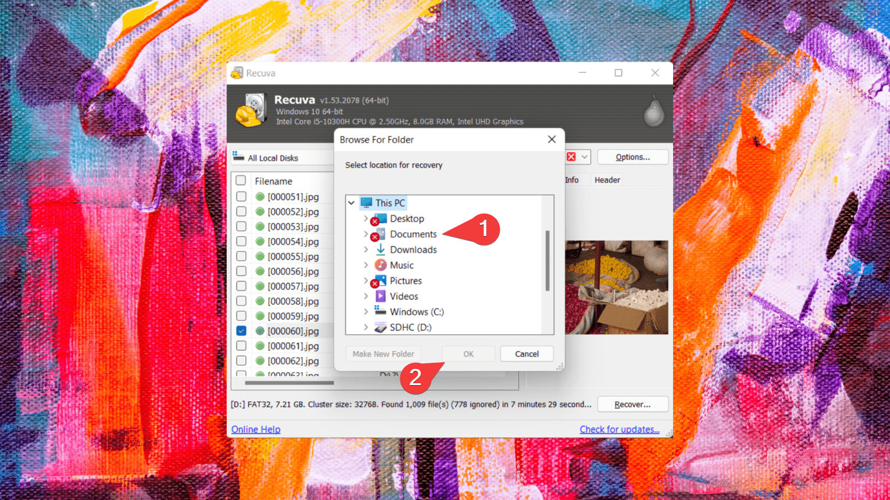
Task: Click the This PC monitor icon
Action: coord(367,203)
